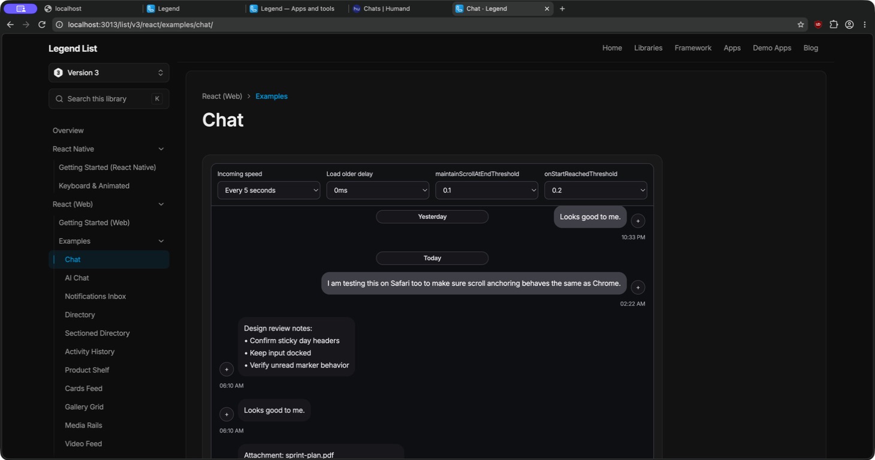
Task: Bookmark this page with the star icon
Action: 801,25
